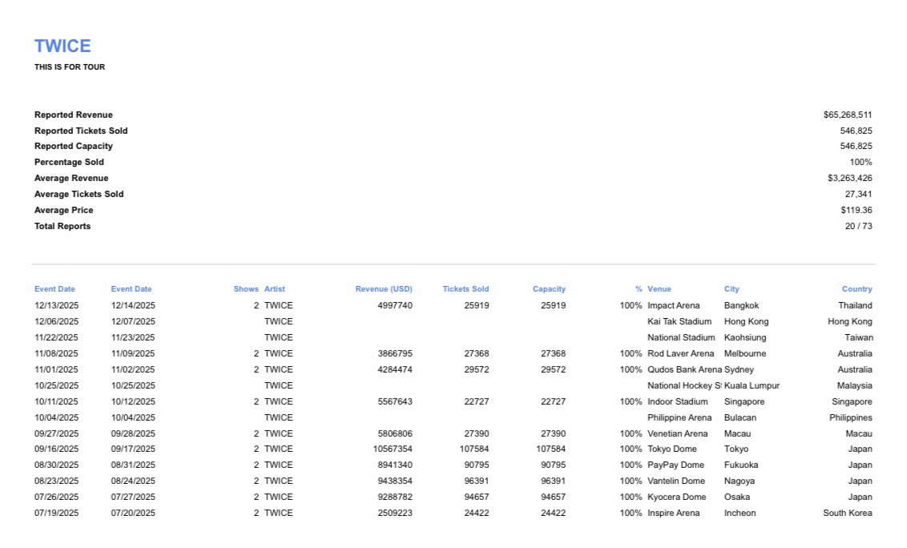Sort by the Venue column header

(x=659, y=288)
